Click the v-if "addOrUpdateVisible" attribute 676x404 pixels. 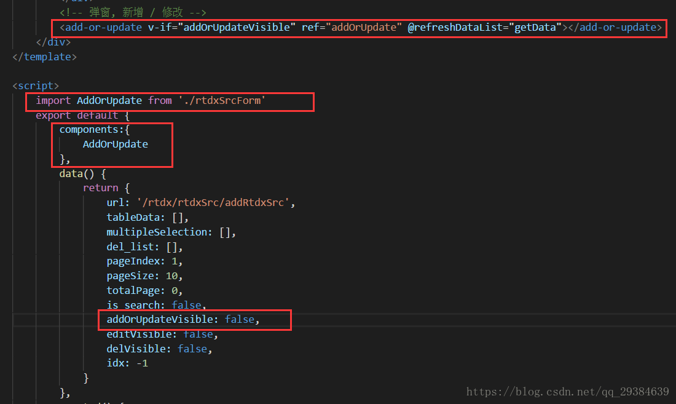point(222,28)
